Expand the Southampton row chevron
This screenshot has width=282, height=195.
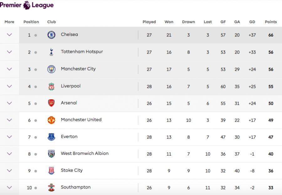(x=9, y=187)
